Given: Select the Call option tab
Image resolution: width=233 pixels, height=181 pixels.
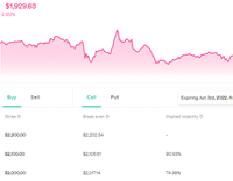Looking at the screenshot, I should 91,97.
